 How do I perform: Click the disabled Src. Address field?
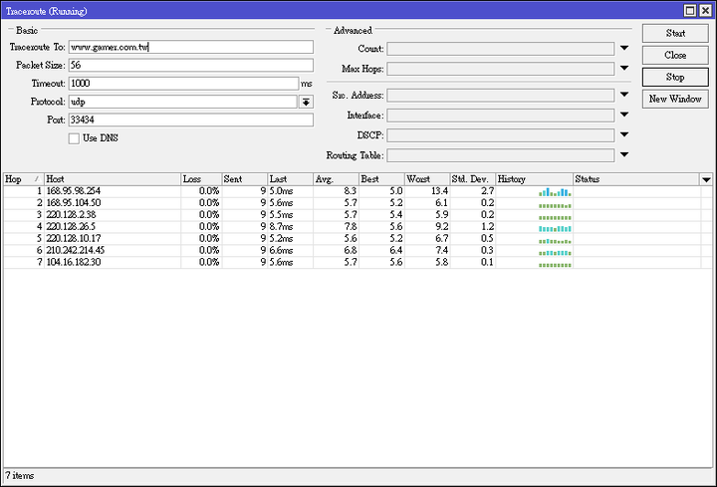501,96
